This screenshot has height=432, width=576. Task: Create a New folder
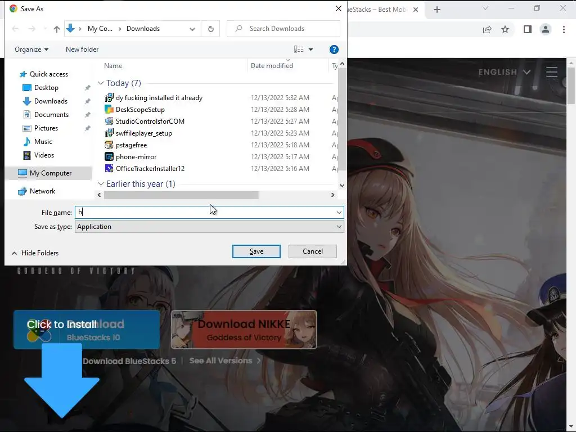pyautogui.click(x=82, y=49)
